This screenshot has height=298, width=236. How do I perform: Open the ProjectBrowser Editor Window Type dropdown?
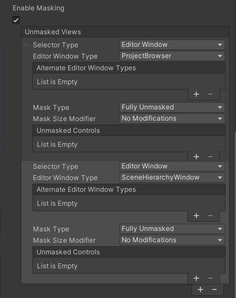[172, 56]
